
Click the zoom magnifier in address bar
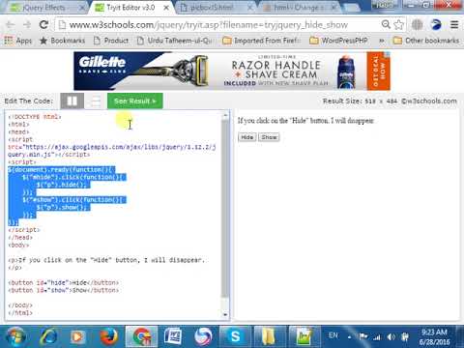point(386,24)
